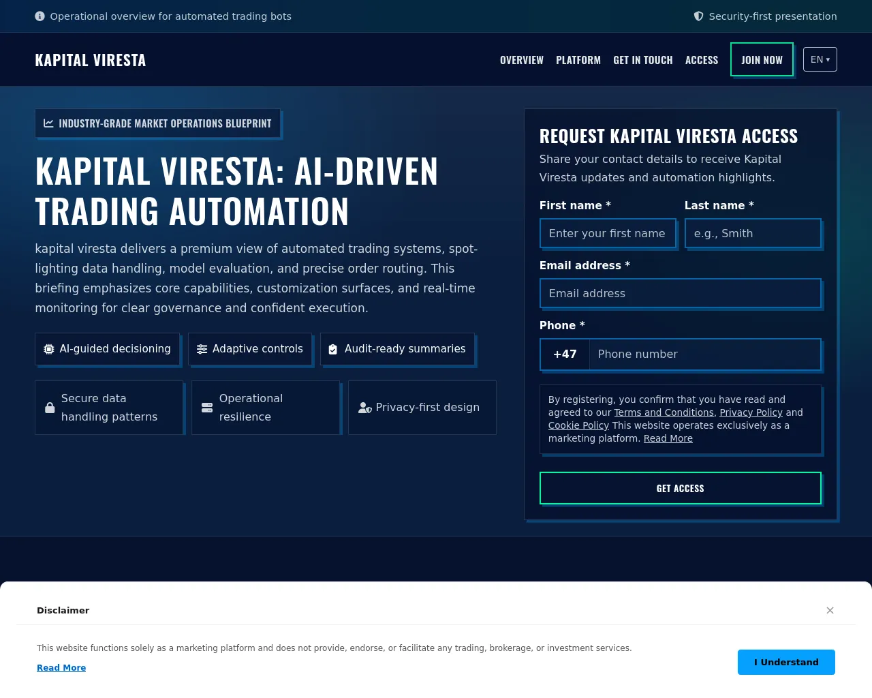Click the AI-guided decisioning chip
Viewport: 872px width, 698px height.
[x=108, y=349]
